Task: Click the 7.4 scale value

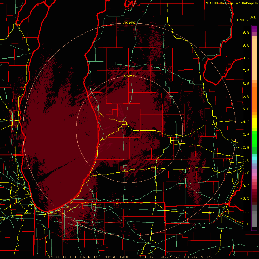Action: (x=246, y=71)
